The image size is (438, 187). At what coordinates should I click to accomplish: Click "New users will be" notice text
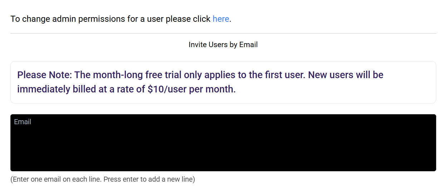(x=345, y=75)
